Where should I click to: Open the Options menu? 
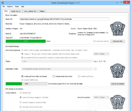(10, 7)
